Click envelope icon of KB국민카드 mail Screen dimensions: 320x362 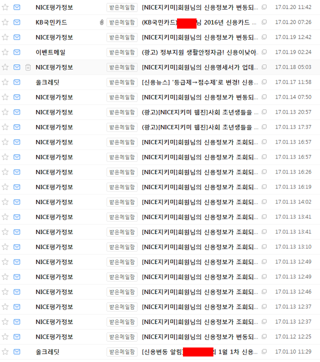tap(16, 22)
